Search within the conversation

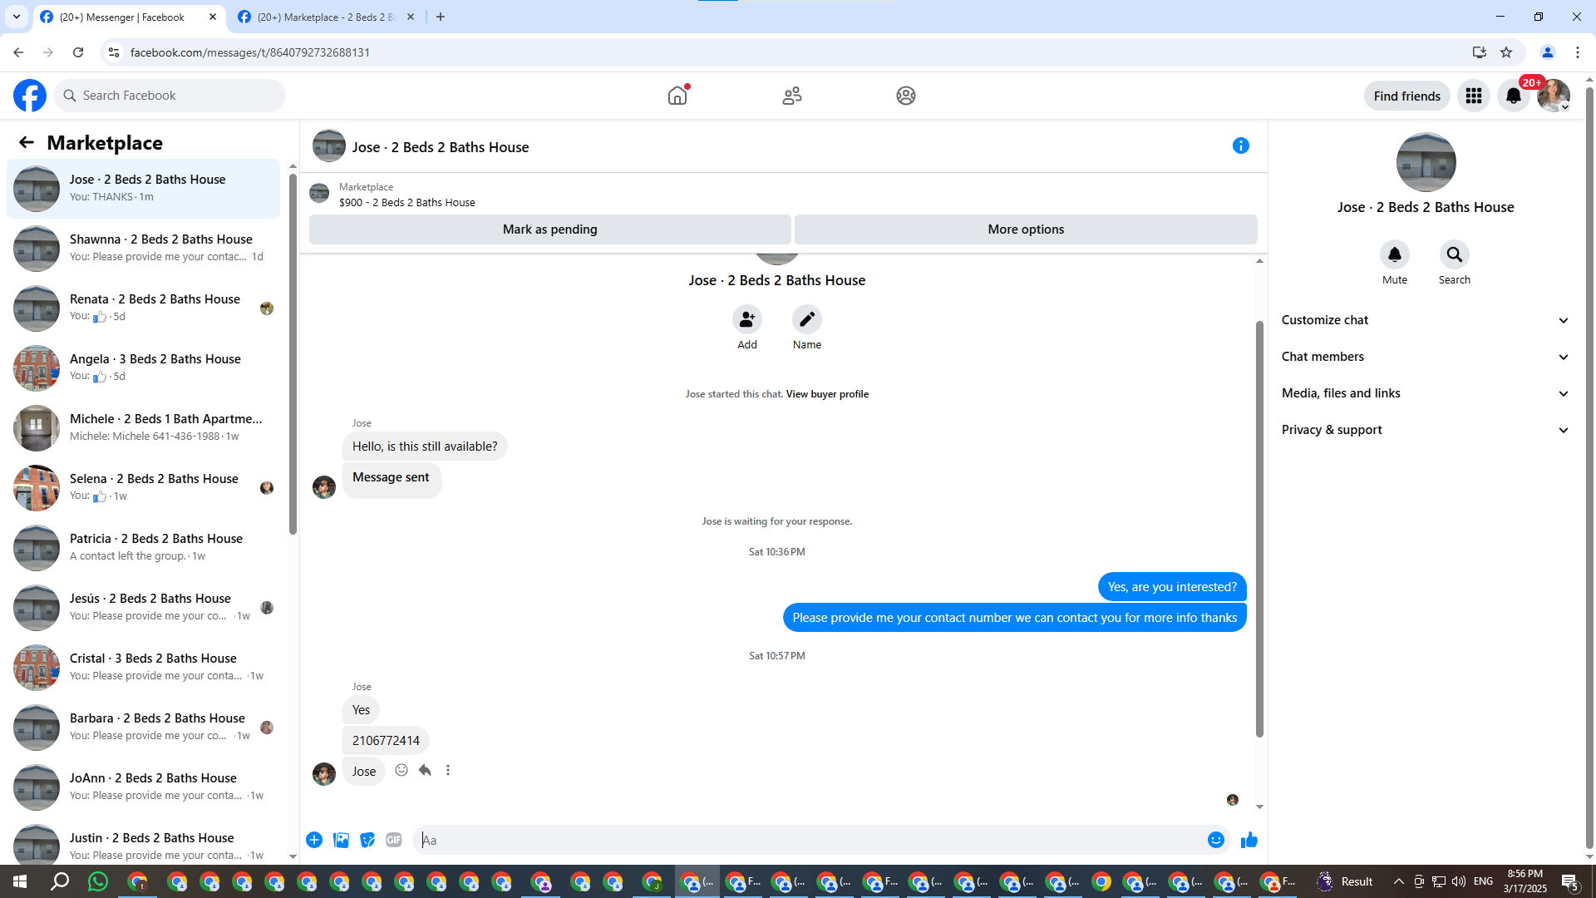(1455, 254)
